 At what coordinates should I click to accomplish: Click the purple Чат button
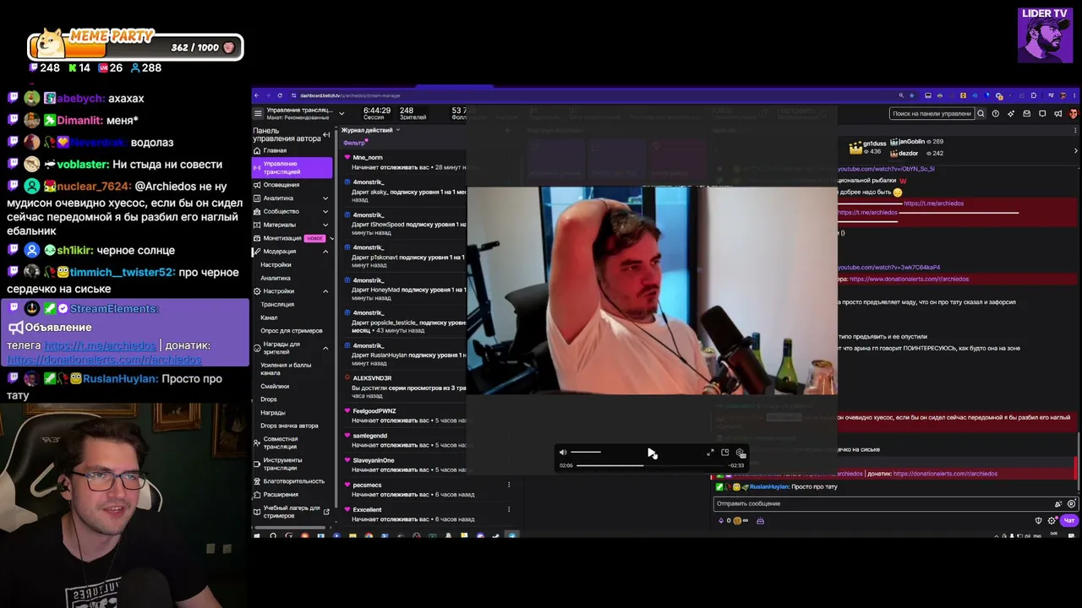tap(1068, 520)
